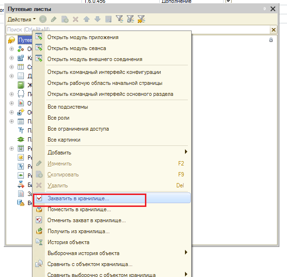Click the third funnel filter icon with star
This screenshot has height=277, width=287.
point(141,19)
